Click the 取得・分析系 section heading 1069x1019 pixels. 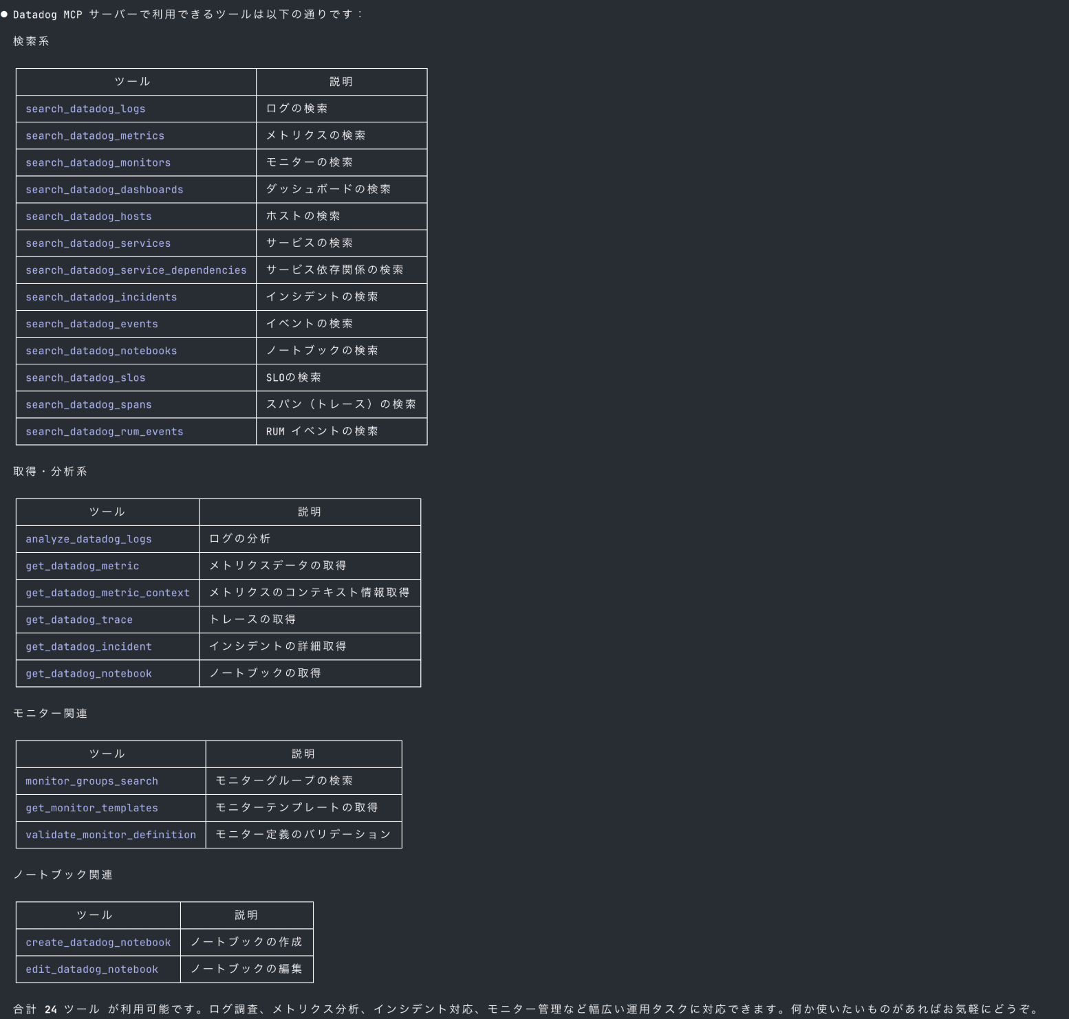(50, 472)
